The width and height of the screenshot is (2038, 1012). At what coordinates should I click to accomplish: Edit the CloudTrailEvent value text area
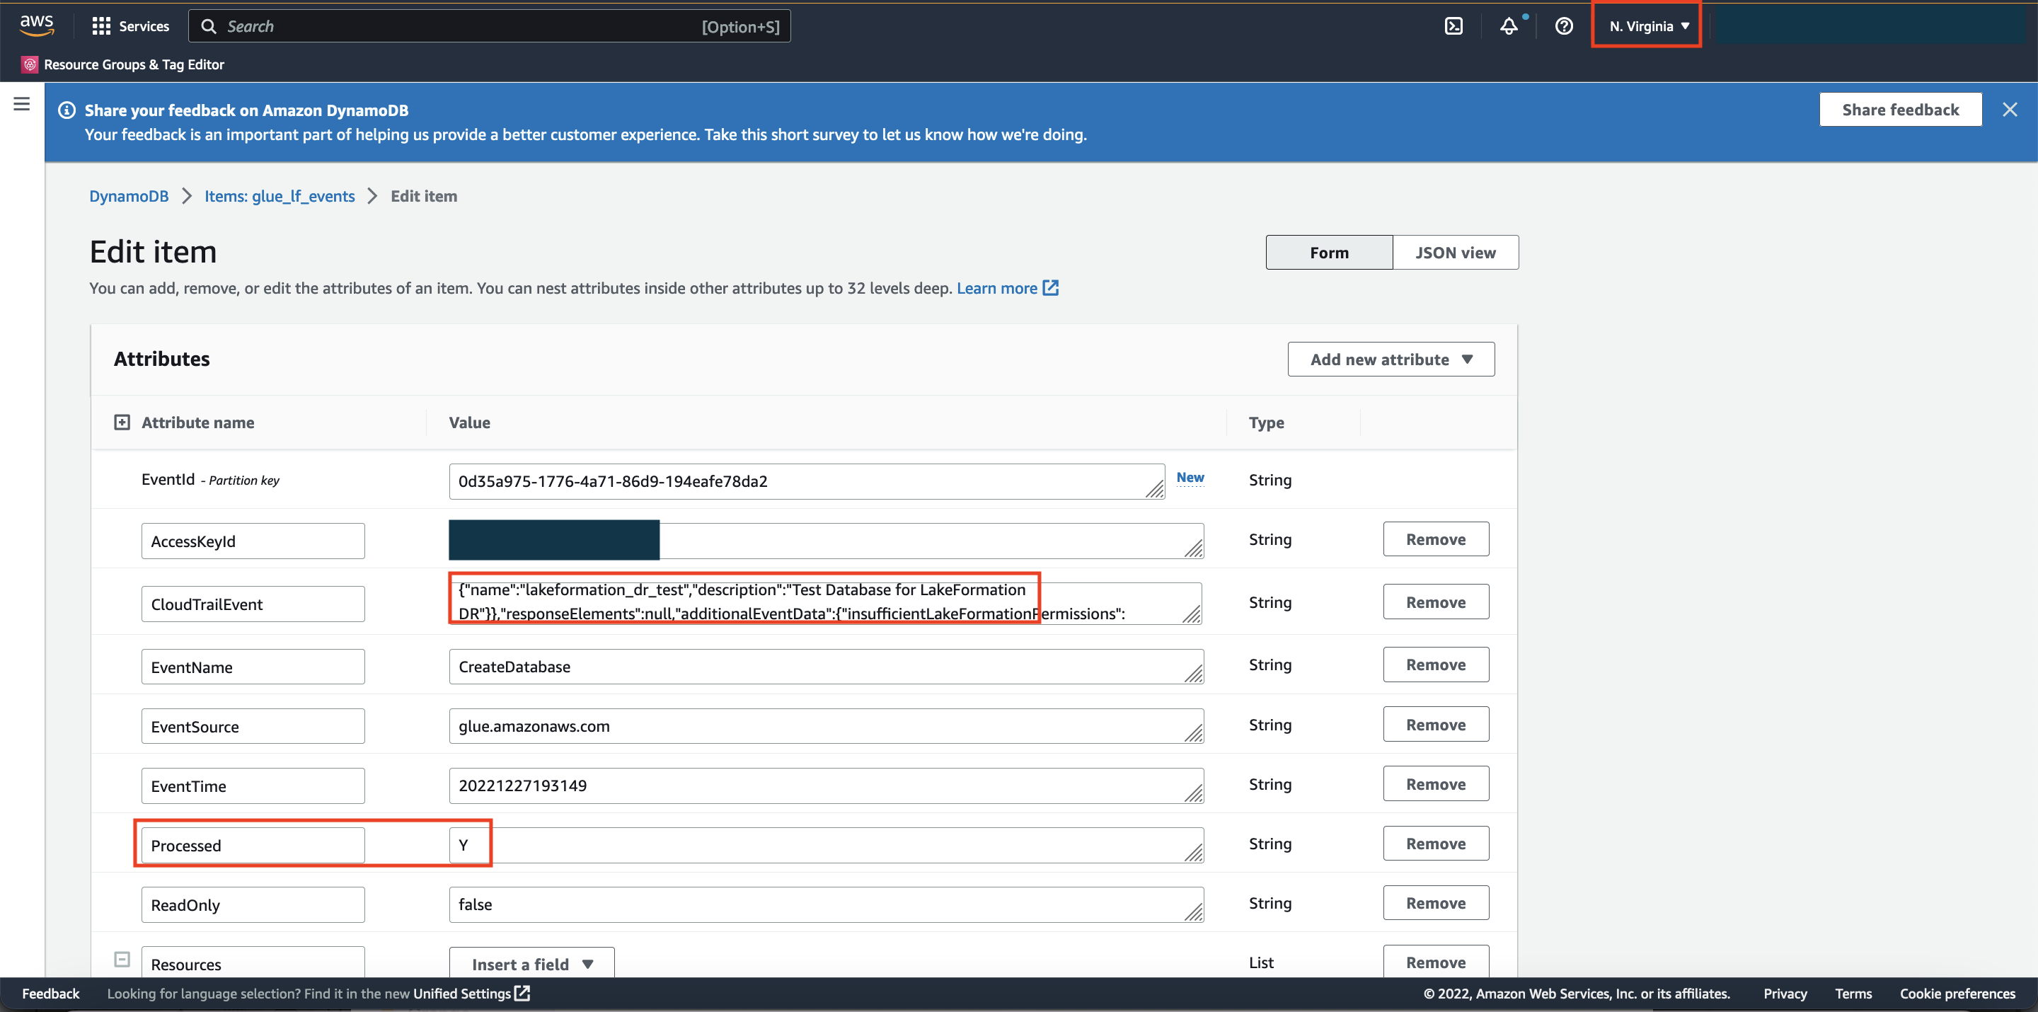pos(825,603)
